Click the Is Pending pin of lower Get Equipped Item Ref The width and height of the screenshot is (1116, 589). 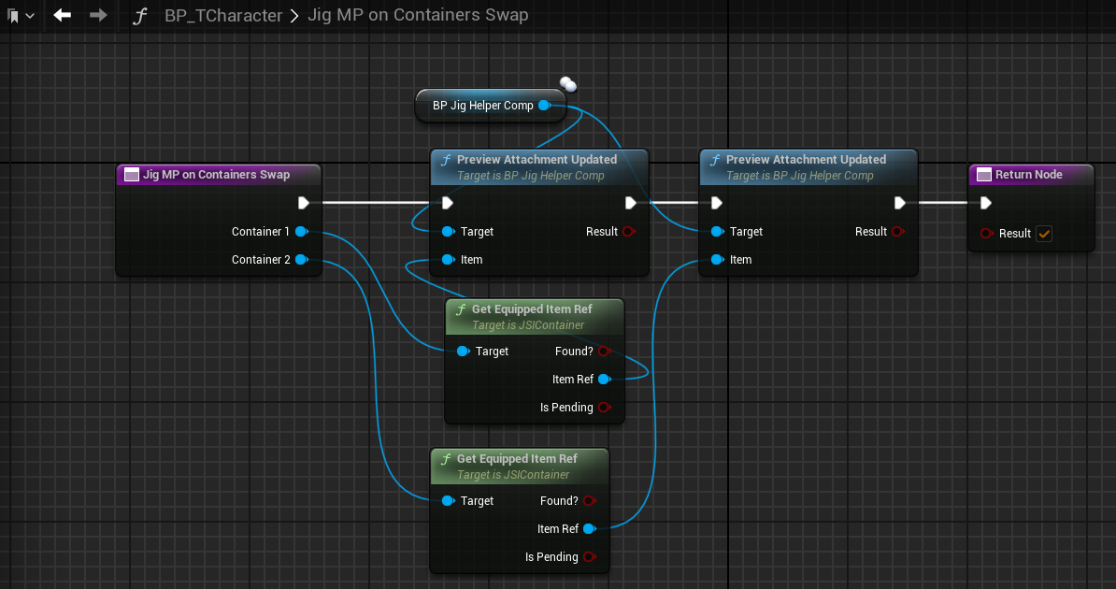click(x=590, y=557)
